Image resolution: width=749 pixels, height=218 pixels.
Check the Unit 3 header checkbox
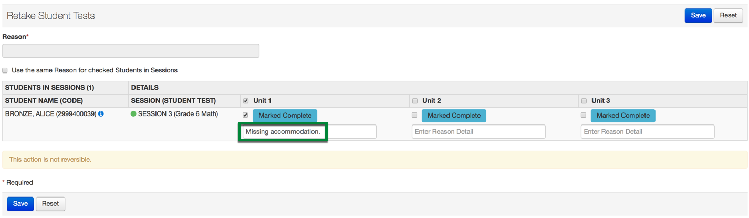pos(584,101)
